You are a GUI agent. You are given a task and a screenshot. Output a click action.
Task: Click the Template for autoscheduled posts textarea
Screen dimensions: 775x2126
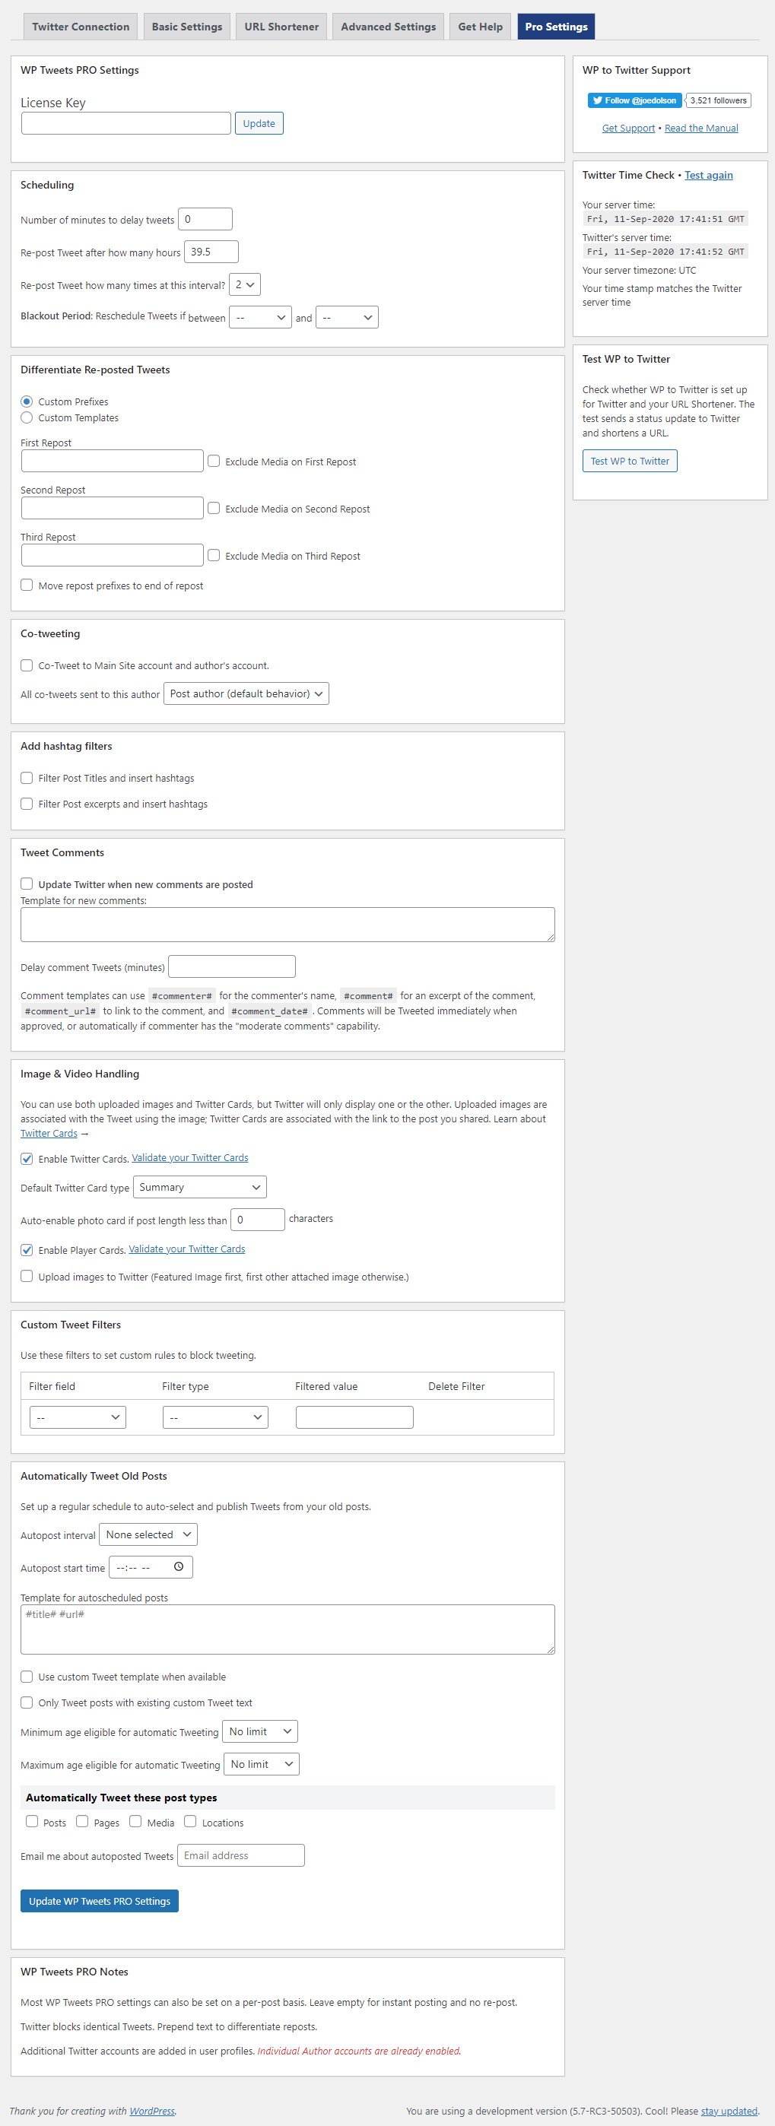pyautogui.click(x=288, y=1629)
